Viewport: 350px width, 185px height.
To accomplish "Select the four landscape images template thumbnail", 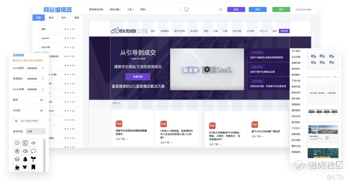I will [323, 113].
